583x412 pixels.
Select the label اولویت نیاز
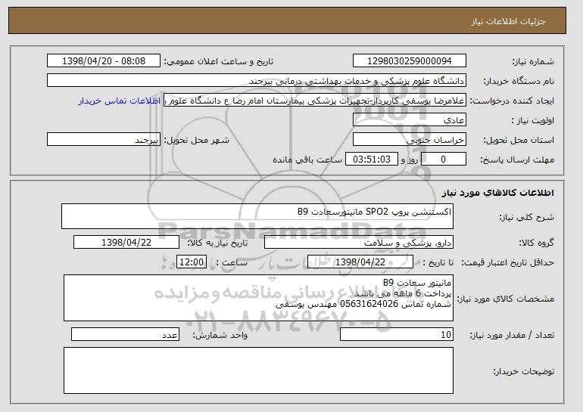(x=532, y=121)
